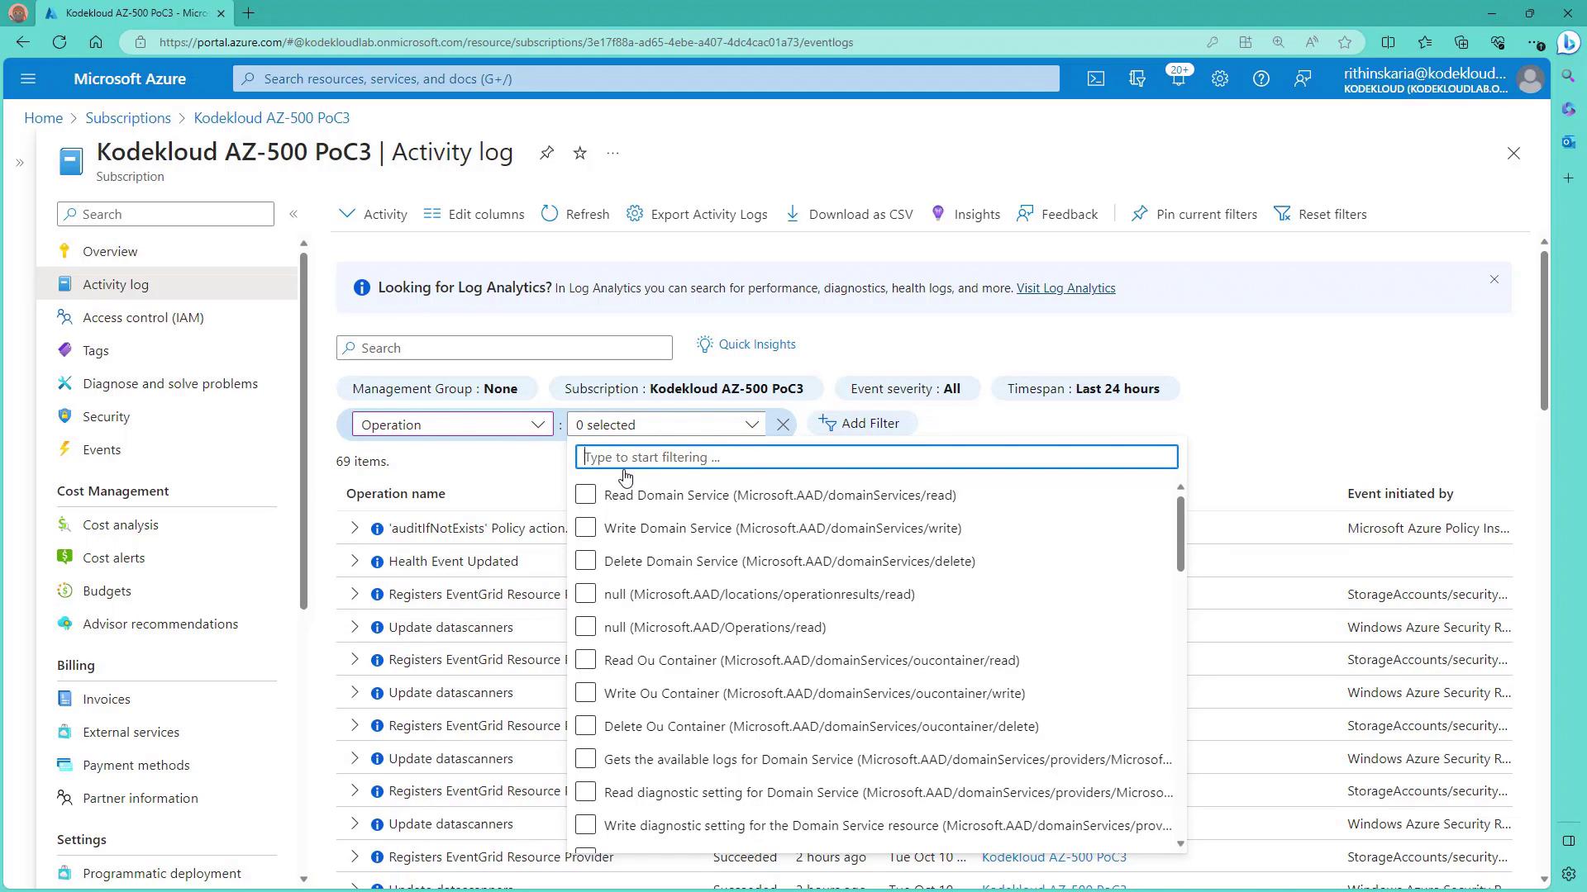This screenshot has height=892, width=1587.
Task: Check null Microsoft.AAD/Operations/read operation
Action: tap(585, 626)
